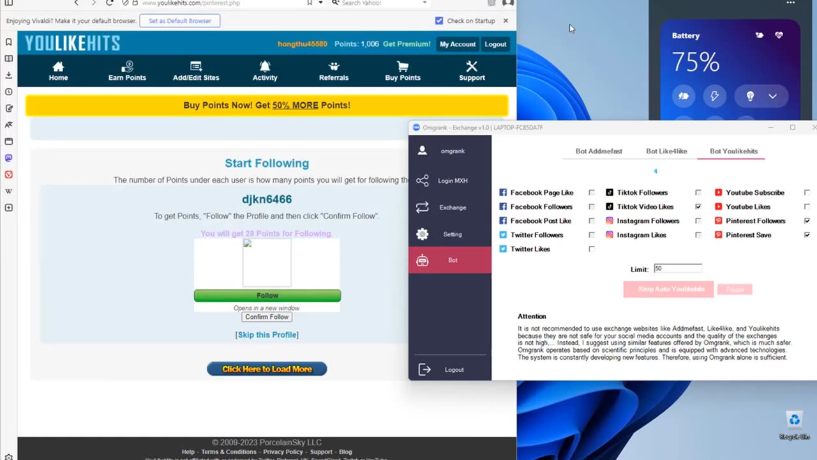Dismiss default browser notification bar
Image resolution: width=817 pixels, height=460 pixels.
pyautogui.click(x=506, y=20)
